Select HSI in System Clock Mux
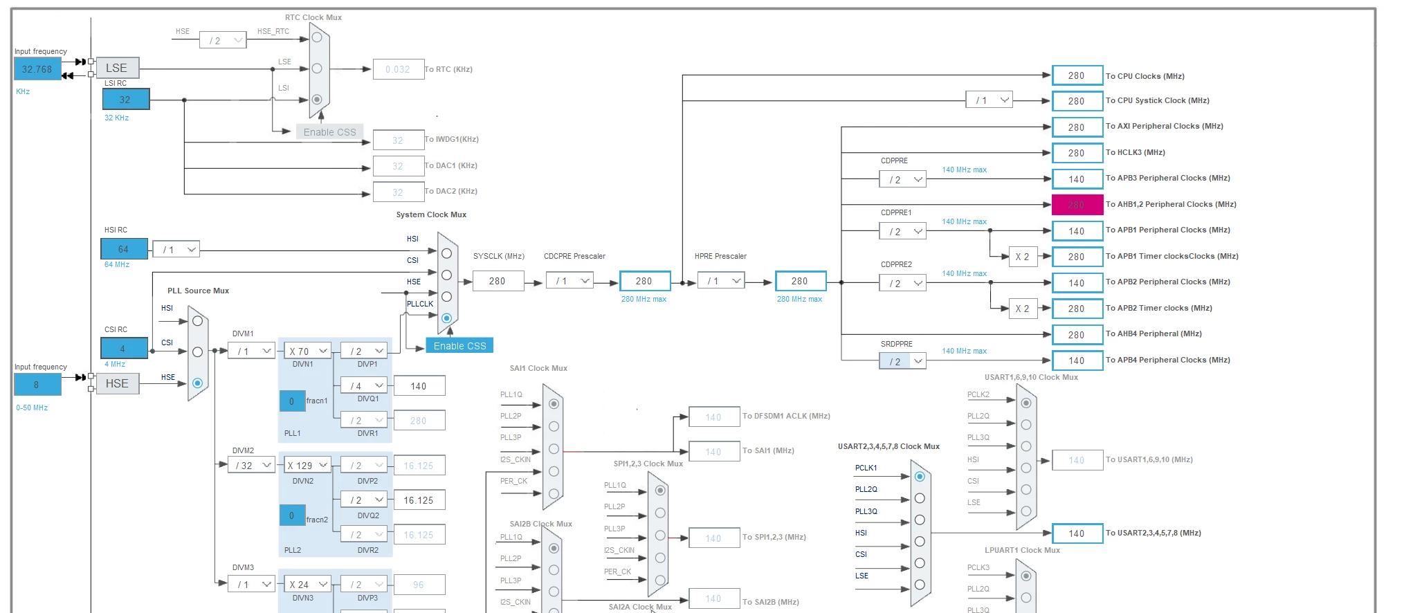Image resolution: width=1404 pixels, height=613 pixels. pos(446,253)
